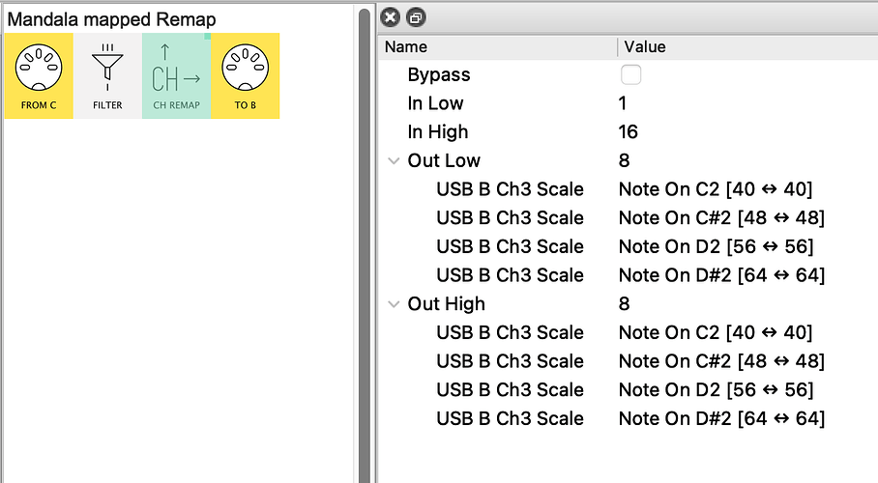This screenshot has height=483, width=878.
Task: Select the FILTER funnel module
Action: (107, 75)
